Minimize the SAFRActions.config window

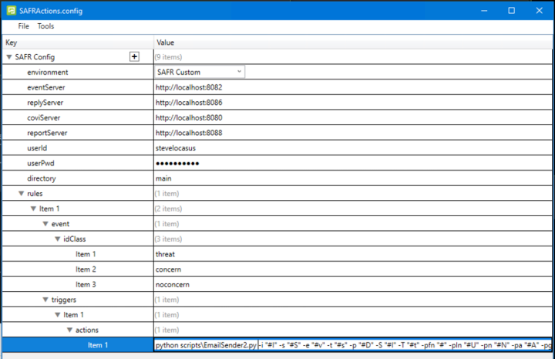click(x=484, y=11)
